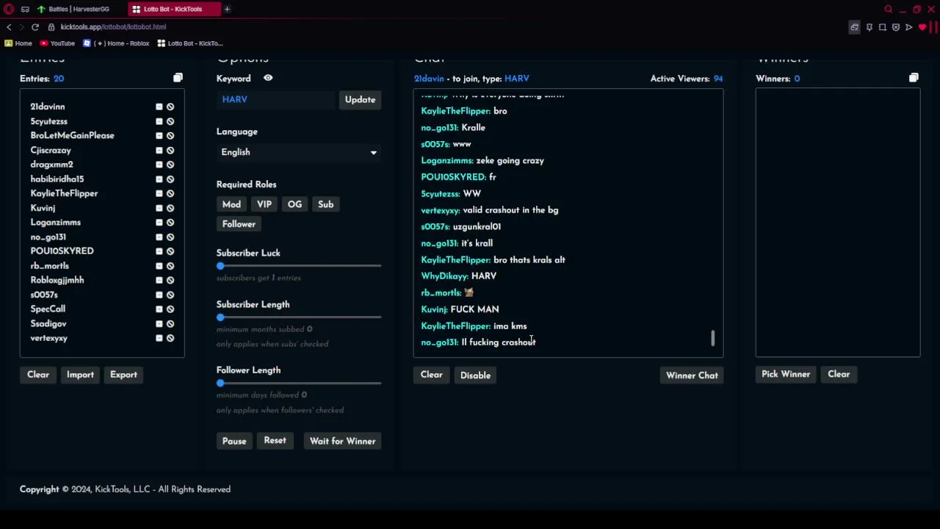This screenshot has height=529, width=940.
Task: Open the YouTube bookmark
Action: tap(57, 43)
